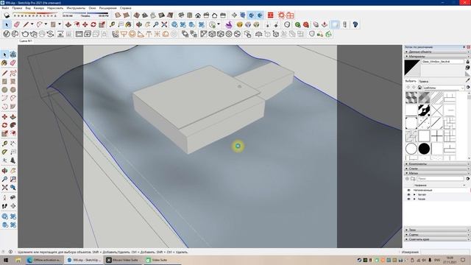Activate the Push/Pull tool in top toolbar

(x=68, y=24)
